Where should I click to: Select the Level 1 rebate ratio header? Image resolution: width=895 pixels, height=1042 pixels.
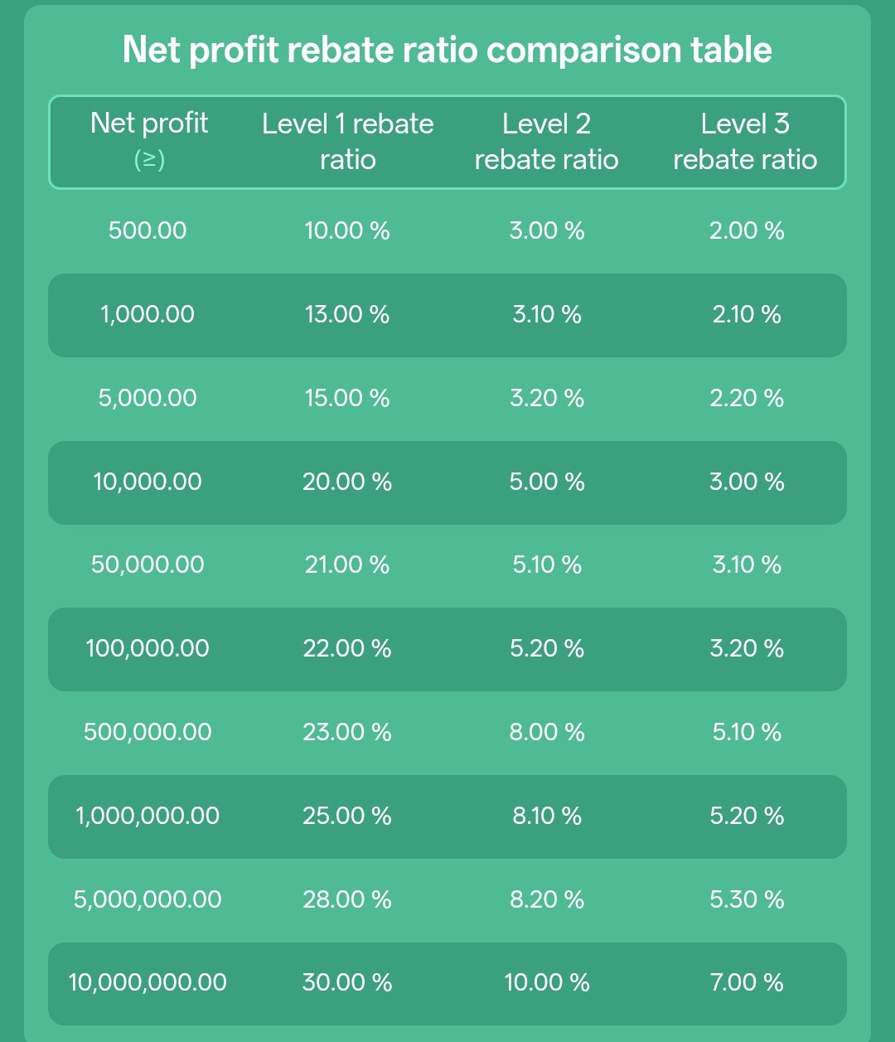(x=348, y=141)
